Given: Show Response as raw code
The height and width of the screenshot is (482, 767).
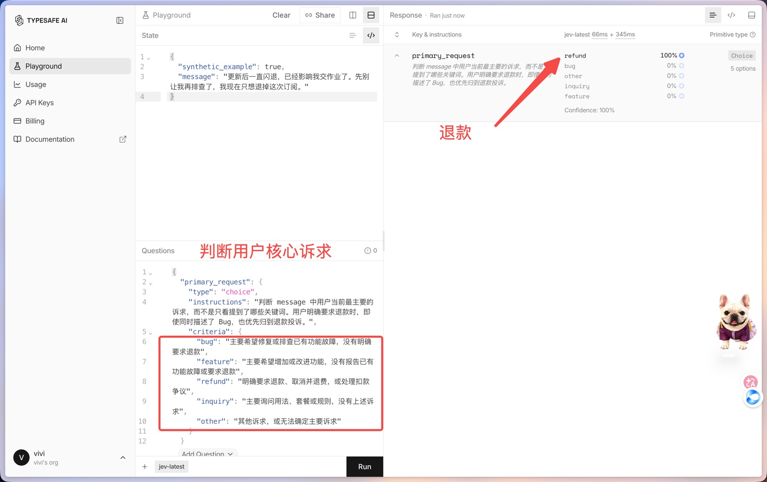Looking at the screenshot, I should click(732, 15).
